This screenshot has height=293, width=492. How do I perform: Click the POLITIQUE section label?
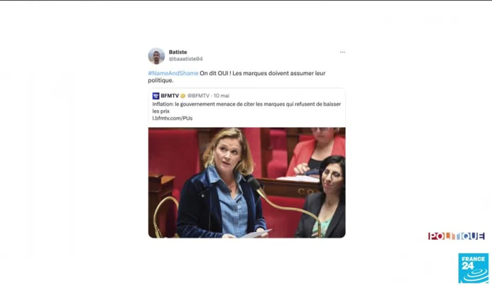[456, 236]
